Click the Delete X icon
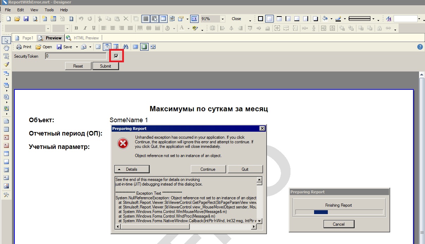The height and width of the screenshot is (244, 425). 126,19
